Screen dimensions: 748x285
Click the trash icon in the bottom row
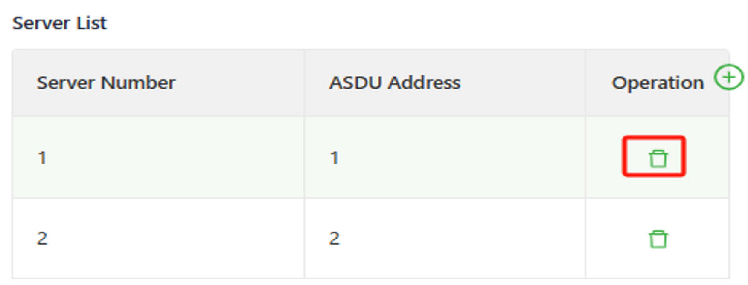pos(658,239)
